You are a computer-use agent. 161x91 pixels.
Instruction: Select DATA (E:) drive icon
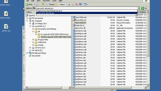click(x=33, y=50)
